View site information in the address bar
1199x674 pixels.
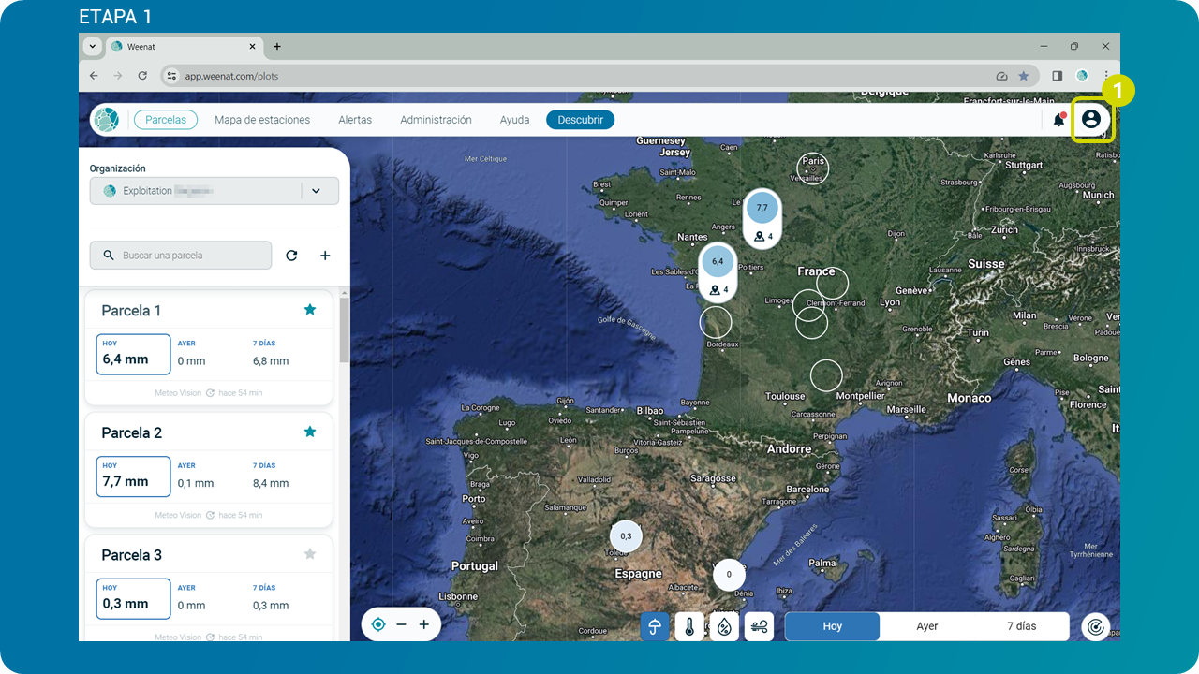pyautogui.click(x=170, y=76)
